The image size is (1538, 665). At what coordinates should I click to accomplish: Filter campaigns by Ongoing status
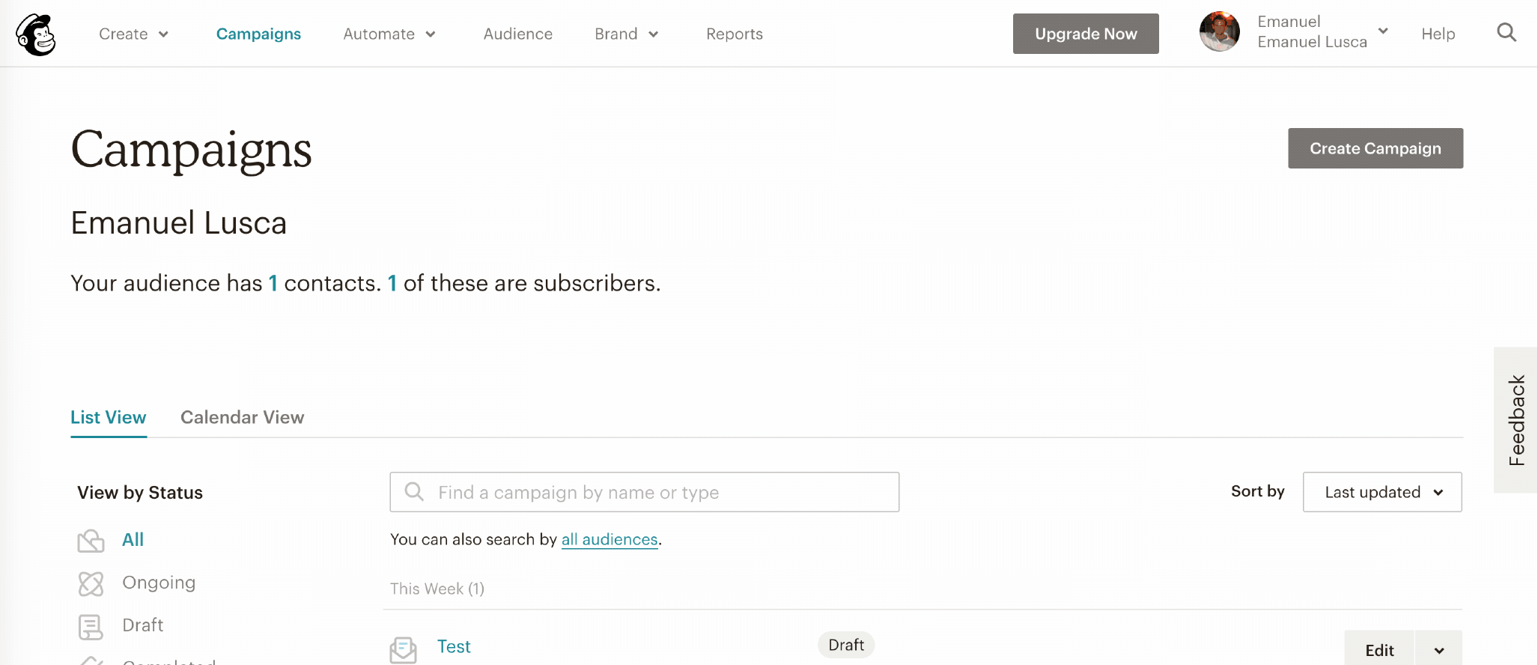(159, 583)
